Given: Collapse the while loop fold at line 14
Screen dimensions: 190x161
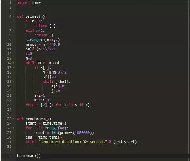Looking at the screenshot, I should 14,63.
